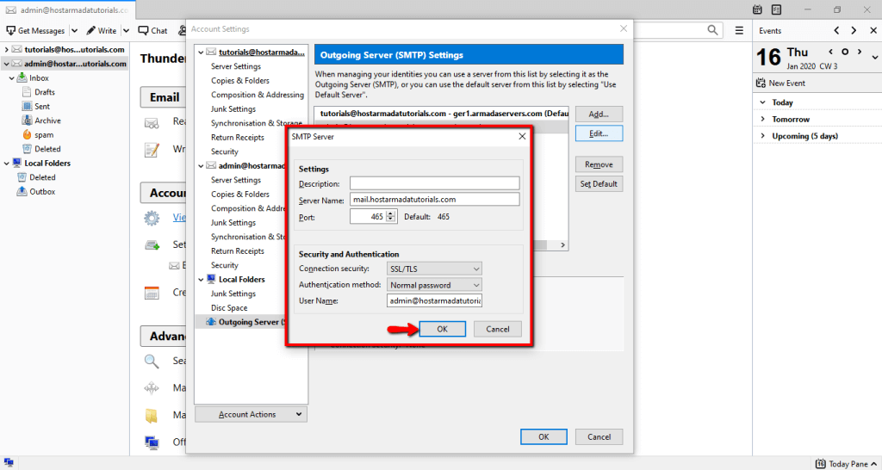This screenshot has height=470, width=882.
Task: Collapse the Inbox folder
Action: pos(12,78)
